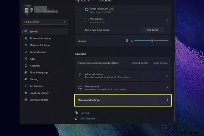Click the All sound devices speaker icon
Image resolution: width=204 pixels, height=136 pixels.
80,75
